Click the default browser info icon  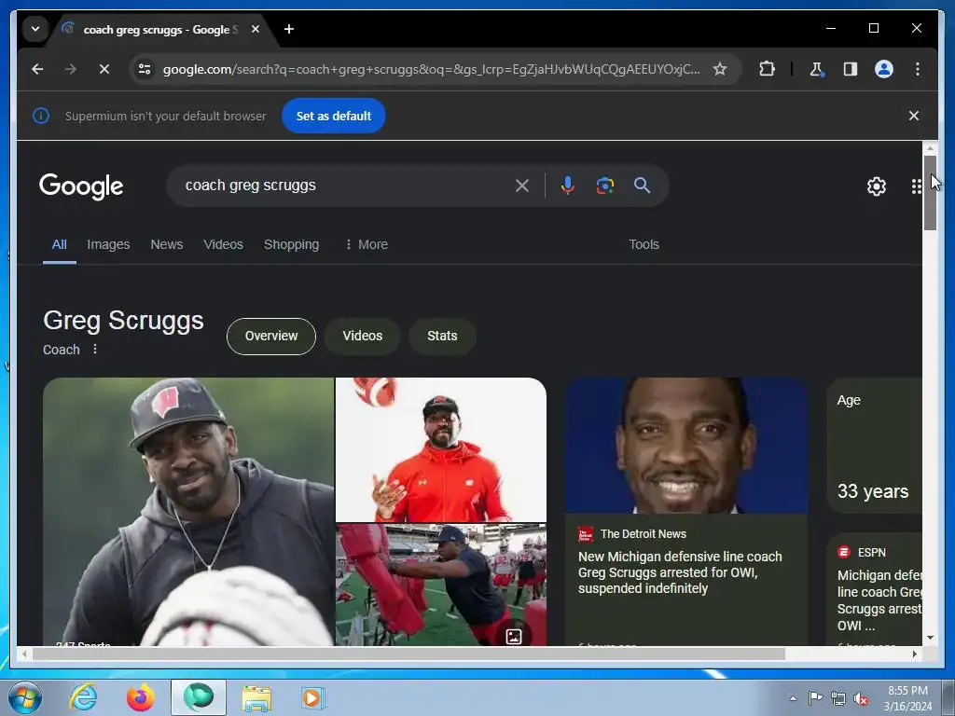(41, 116)
